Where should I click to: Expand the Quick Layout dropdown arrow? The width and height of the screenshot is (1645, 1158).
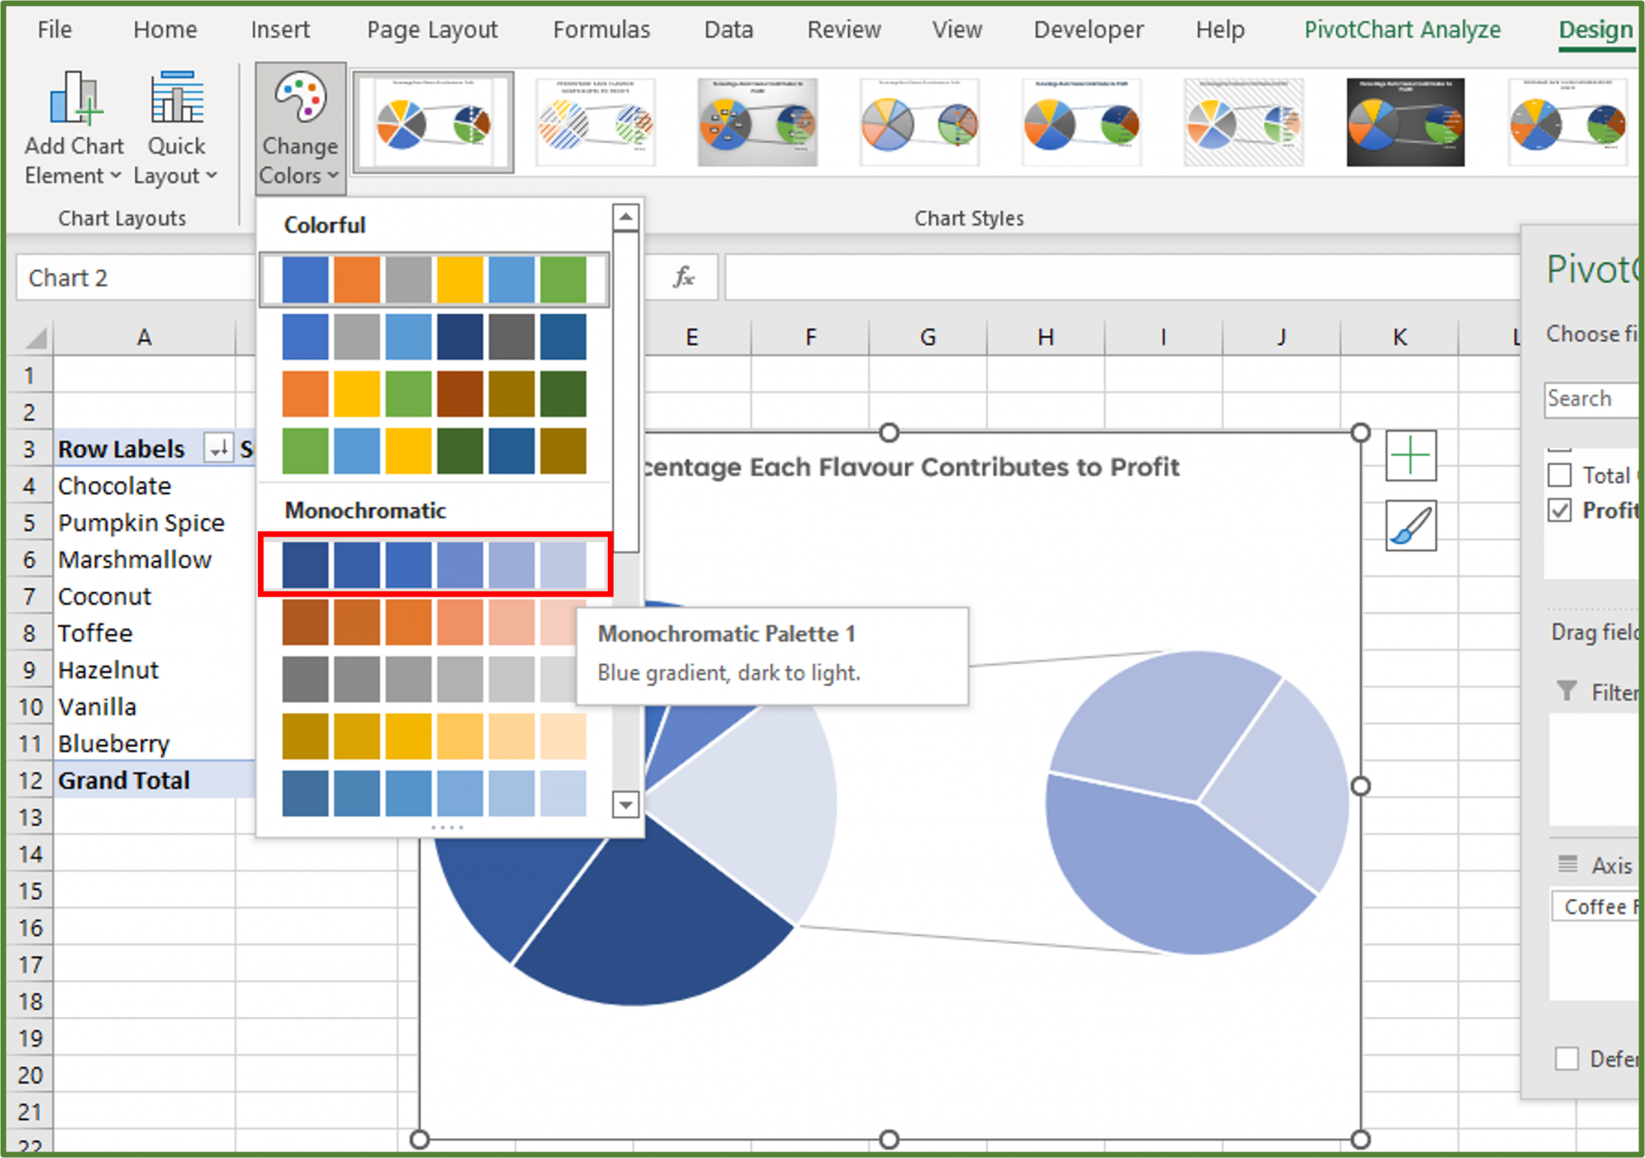click(210, 175)
